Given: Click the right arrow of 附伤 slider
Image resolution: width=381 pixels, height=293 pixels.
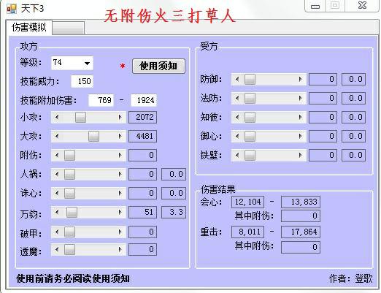Looking at the screenshot, I should (120, 155).
